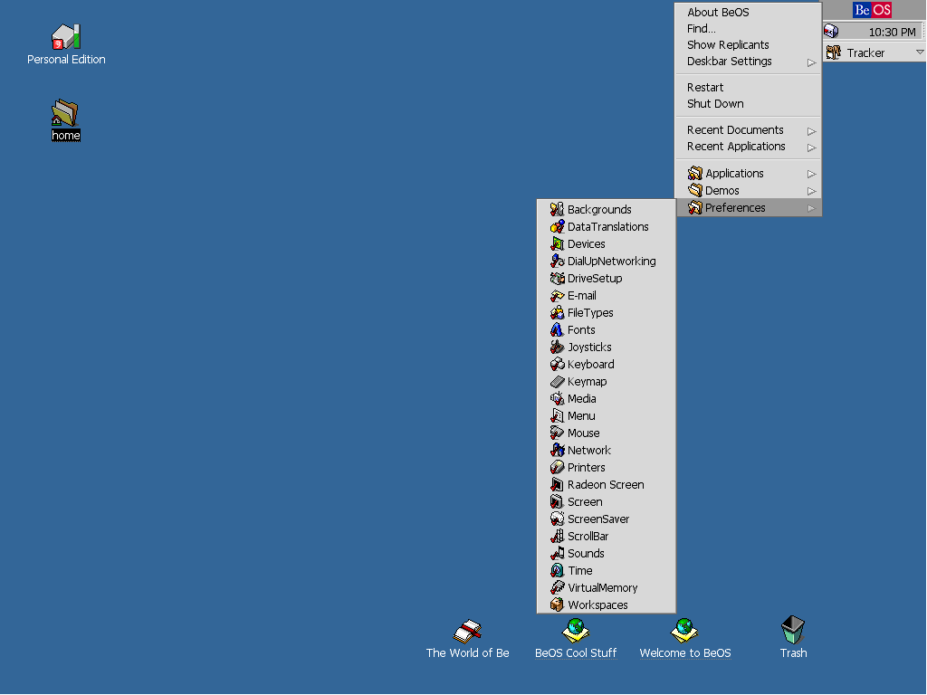Open the E-mail preferences icon
This screenshot has height=695, width=927.
(x=557, y=296)
